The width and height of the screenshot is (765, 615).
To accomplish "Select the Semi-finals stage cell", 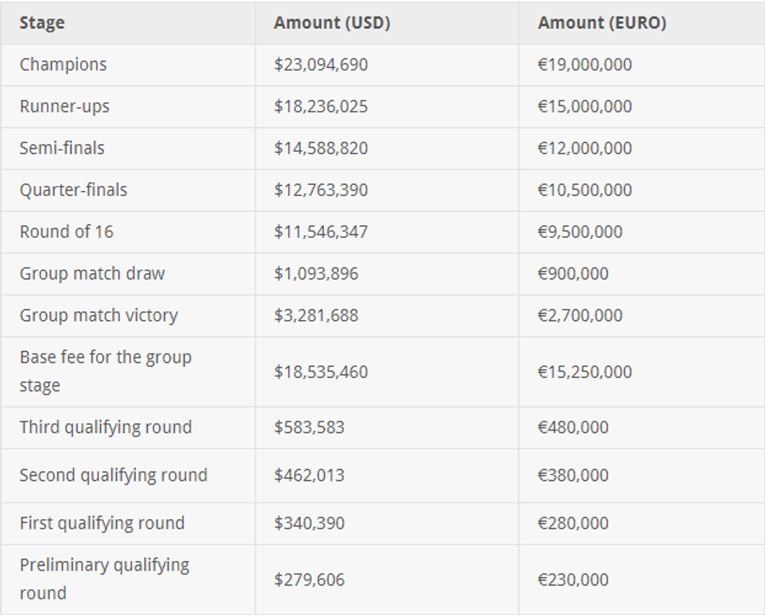I will click(62, 148).
